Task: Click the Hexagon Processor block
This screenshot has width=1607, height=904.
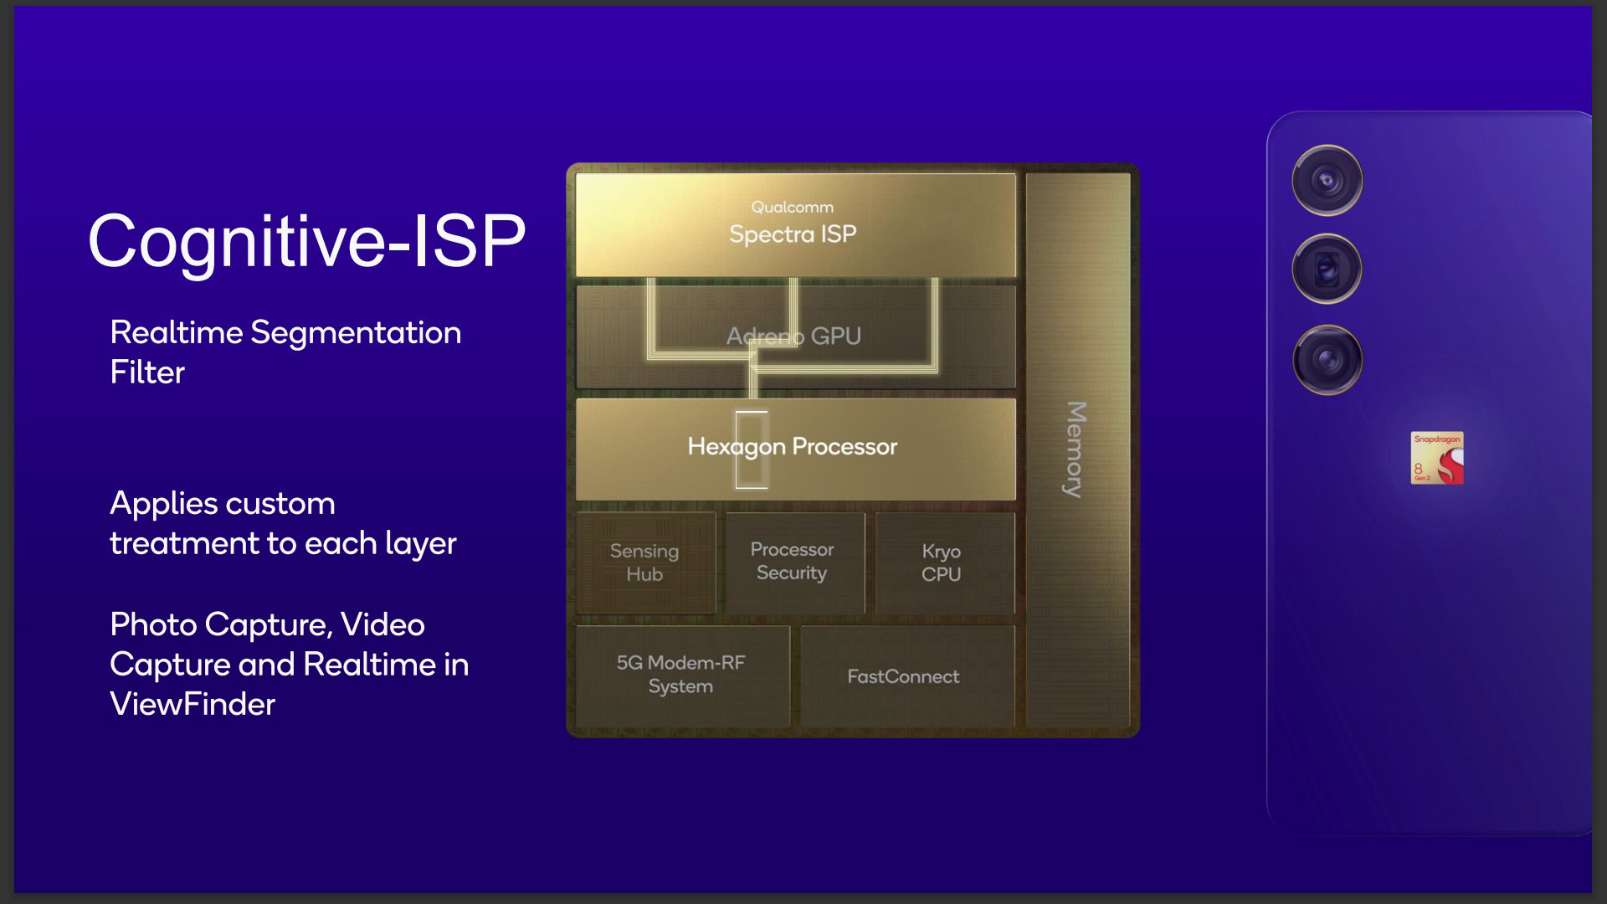Action: coord(791,446)
